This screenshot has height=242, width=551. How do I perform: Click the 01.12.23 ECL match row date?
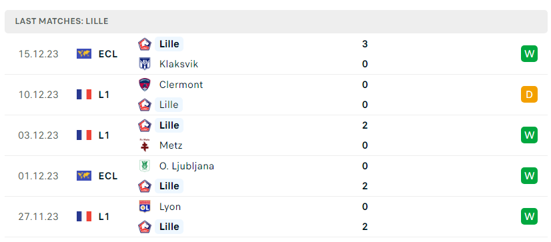tap(38, 176)
